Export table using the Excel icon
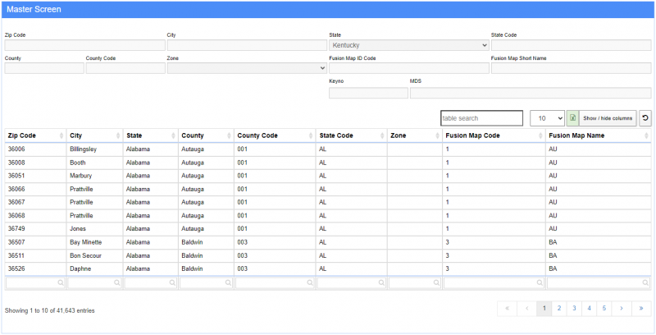The height and width of the screenshot is (335, 656). tap(572, 118)
